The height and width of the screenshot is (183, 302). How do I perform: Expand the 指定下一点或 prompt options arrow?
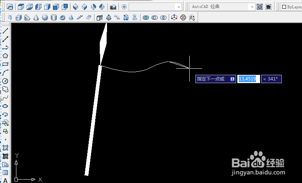tap(232, 79)
